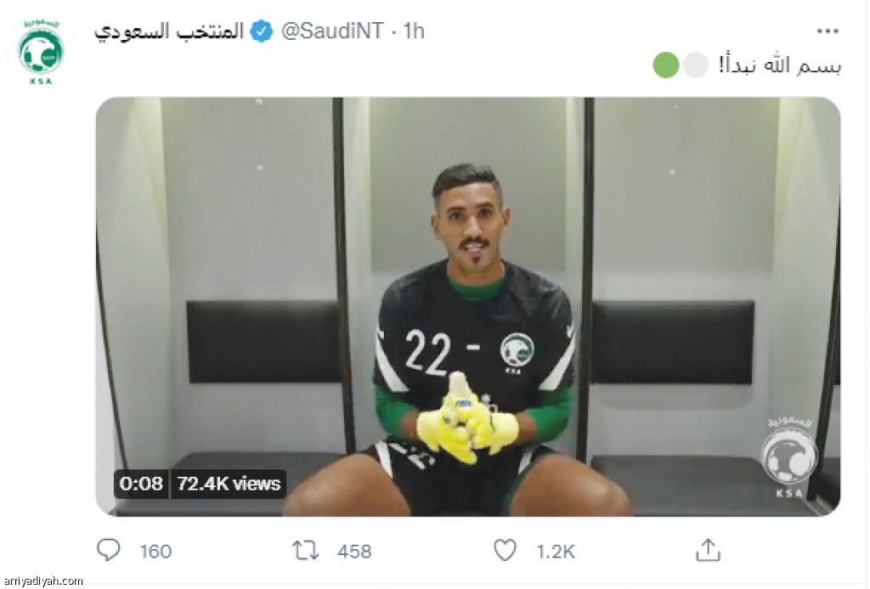The width and height of the screenshot is (870, 589).
Task: Click the green circle emoji
Action: tap(666, 65)
